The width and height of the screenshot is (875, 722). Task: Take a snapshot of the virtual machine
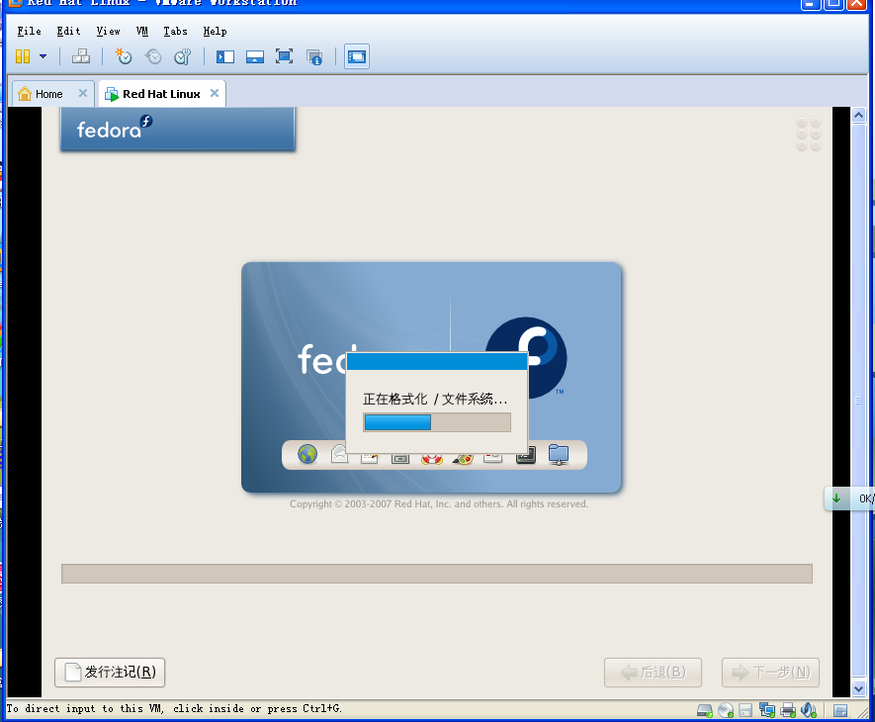[123, 56]
